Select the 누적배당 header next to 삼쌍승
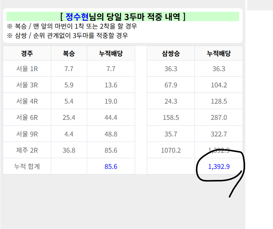This screenshot has width=273, height=229. 219,53
